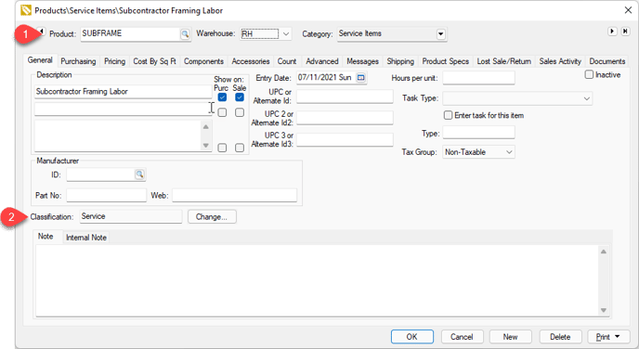Select the General tab
The height and width of the screenshot is (349, 639).
(x=40, y=60)
